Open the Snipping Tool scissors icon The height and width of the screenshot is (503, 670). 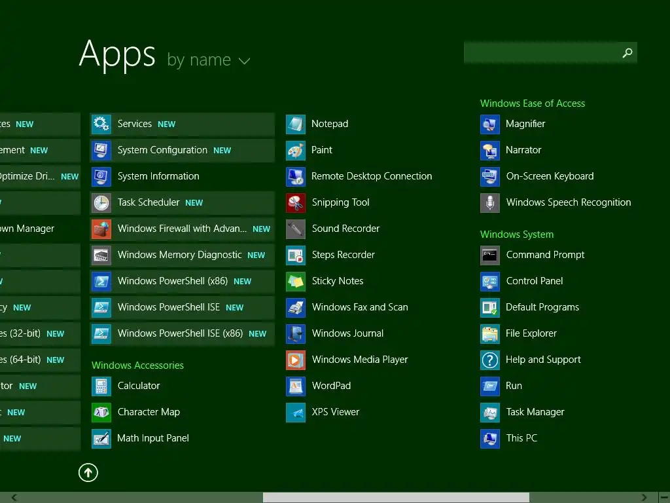tap(296, 203)
